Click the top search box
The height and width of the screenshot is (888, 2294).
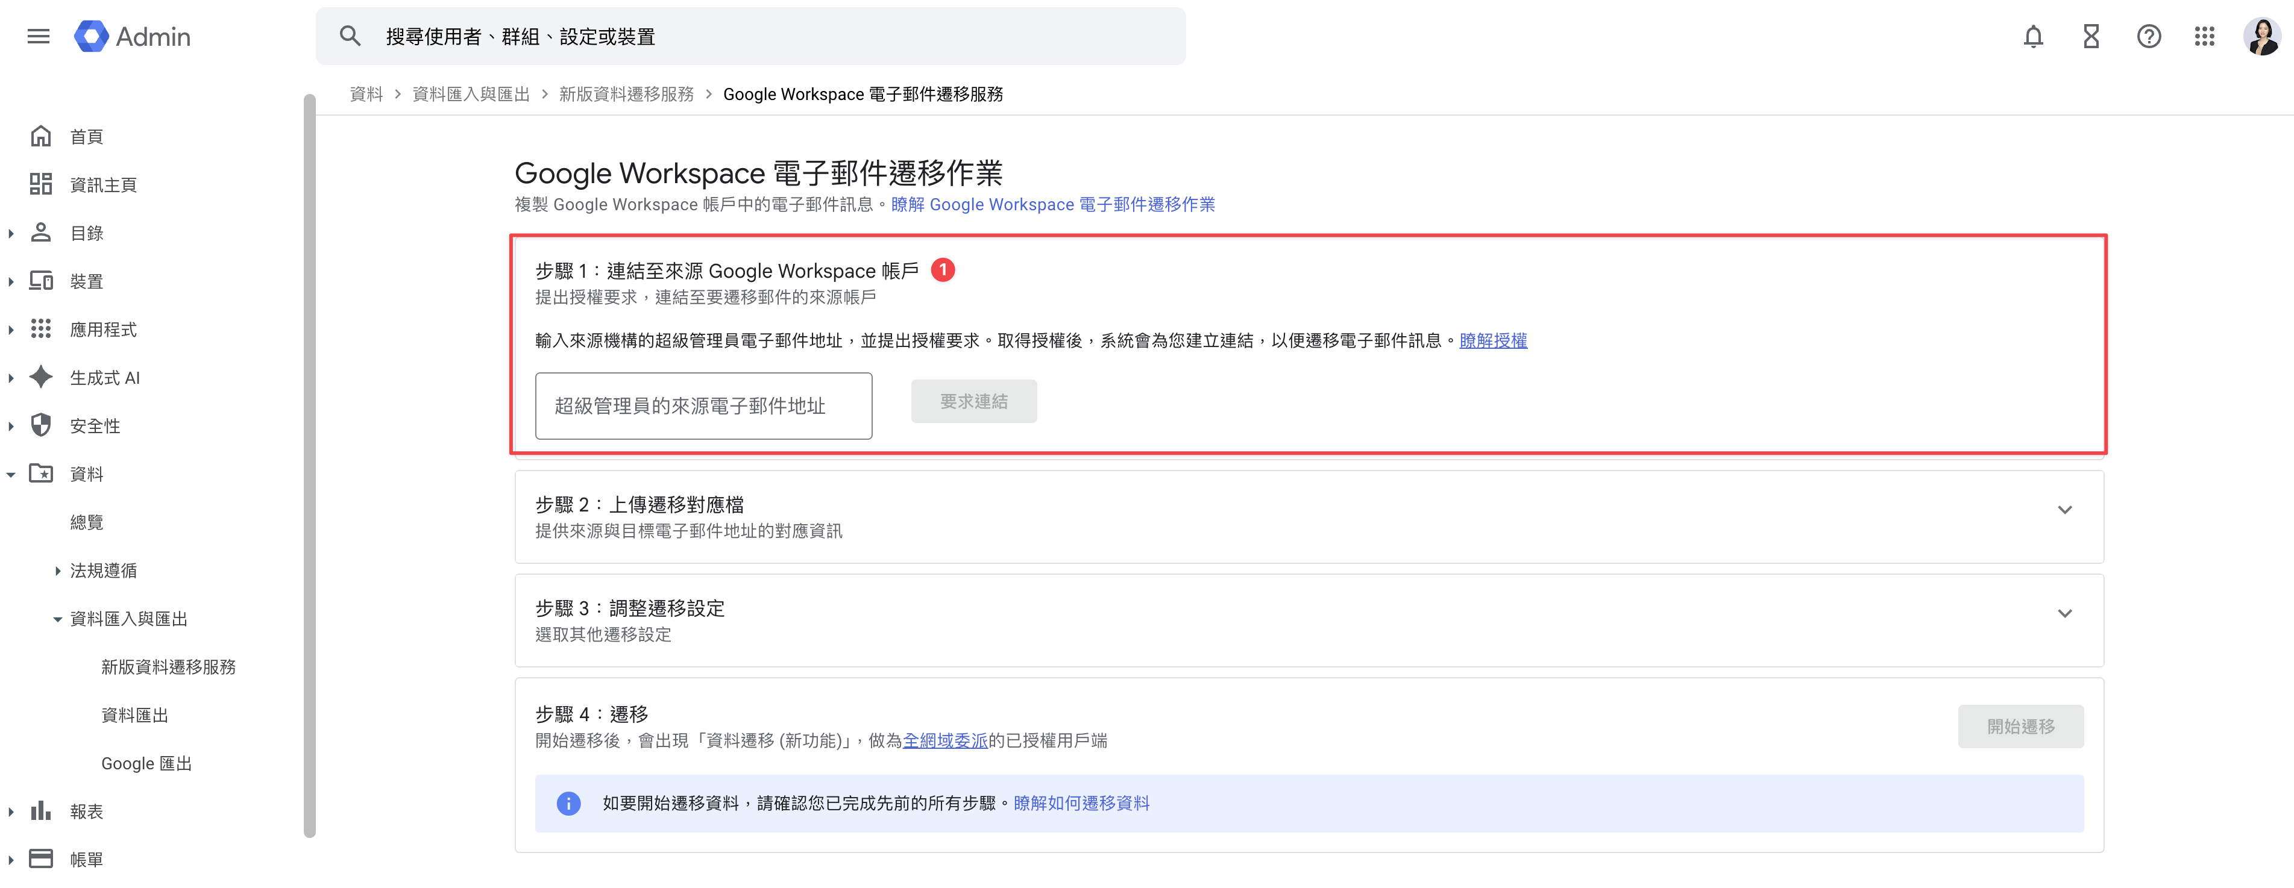click(x=750, y=37)
